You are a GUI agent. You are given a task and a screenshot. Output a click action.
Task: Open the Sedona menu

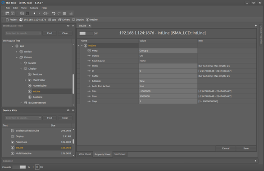(34, 8)
